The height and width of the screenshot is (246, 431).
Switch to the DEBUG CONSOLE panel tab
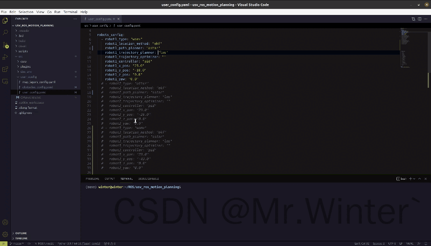tap(148, 179)
